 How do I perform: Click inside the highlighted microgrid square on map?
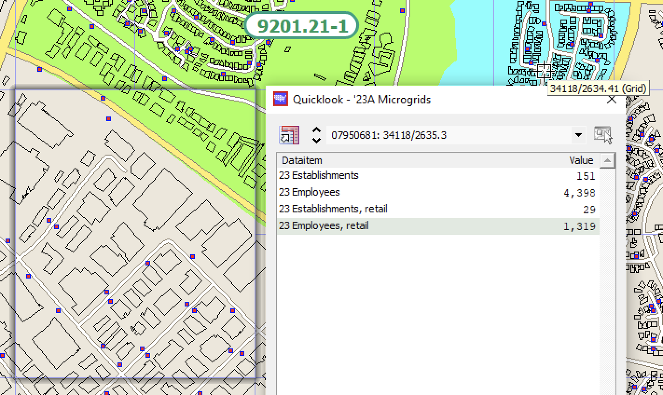tap(135, 233)
